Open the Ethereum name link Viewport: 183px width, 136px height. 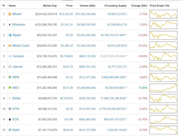19,25
